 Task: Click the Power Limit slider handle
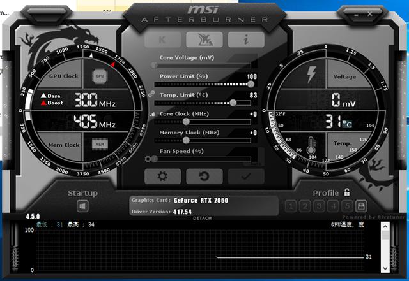(251, 84)
